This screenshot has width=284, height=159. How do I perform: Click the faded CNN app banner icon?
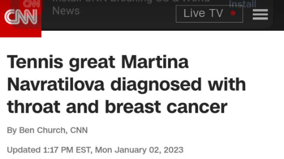[x=32, y=3]
